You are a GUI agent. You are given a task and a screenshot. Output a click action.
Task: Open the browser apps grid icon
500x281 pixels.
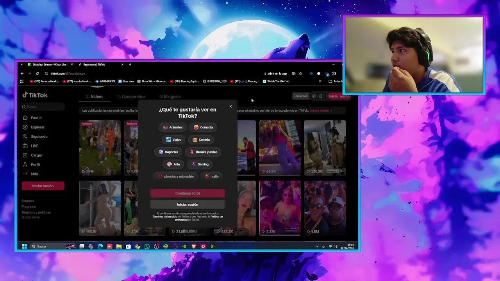(x=21, y=82)
